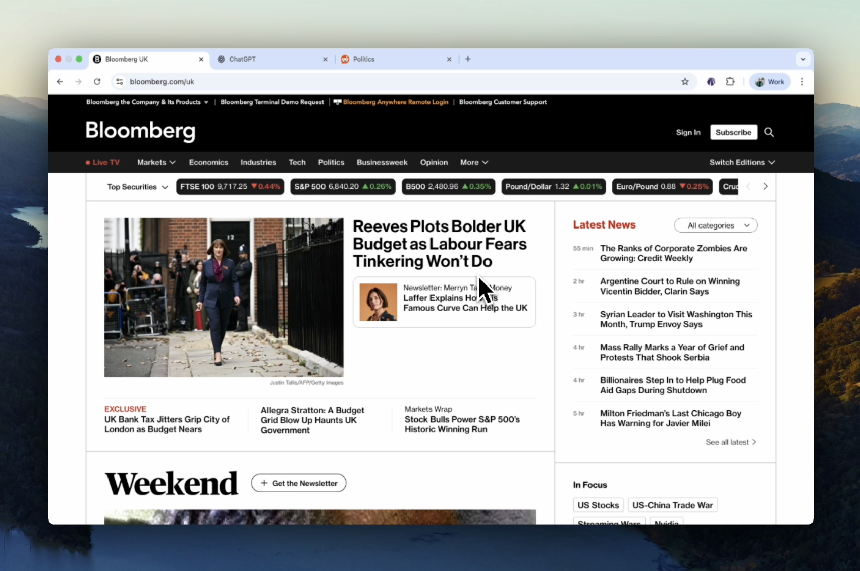Open the See all latest link
This screenshot has height=571, width=860.
pyautogui.click(x=730, y=442)
